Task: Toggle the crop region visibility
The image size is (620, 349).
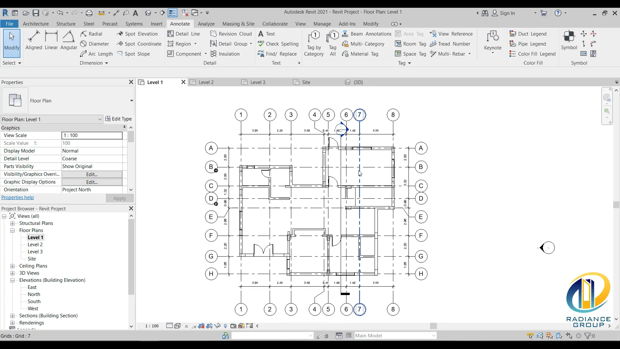Action: tap(209, 326)
